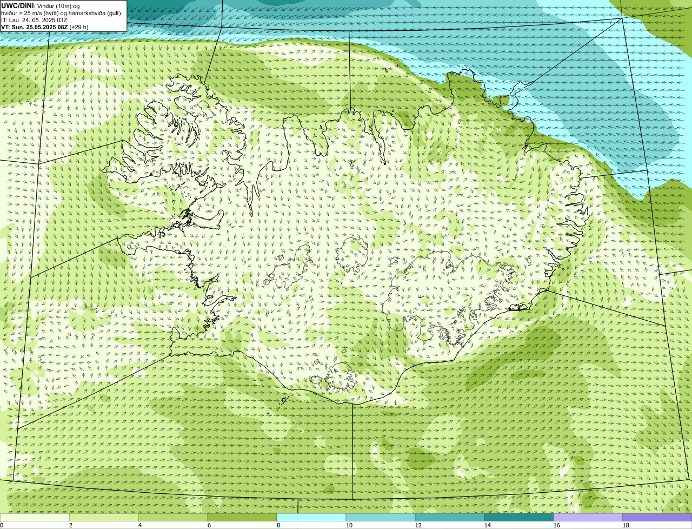The height and width of the screenshot is (529, 692).
Task: Click the 4–6 m/s green legend swatch
Action: pyautogui.click(x=173, y=517)
